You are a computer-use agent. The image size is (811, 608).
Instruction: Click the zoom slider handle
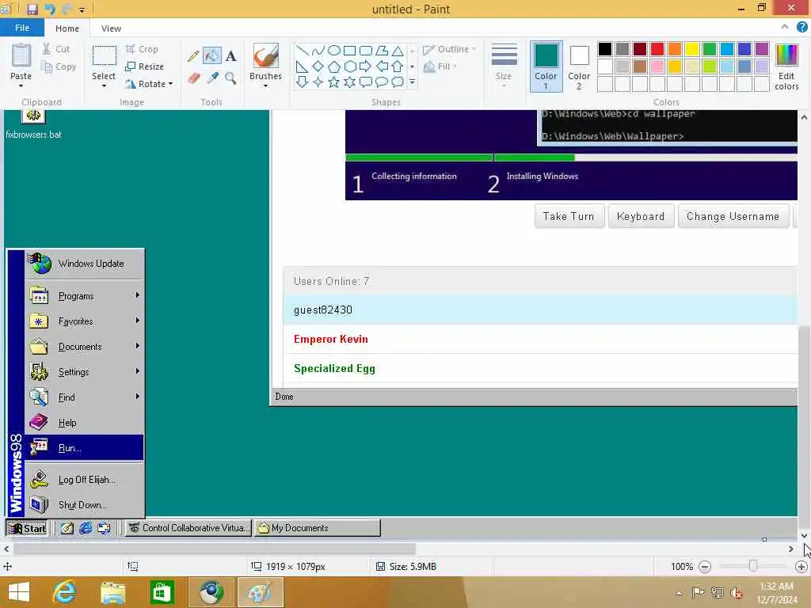753,567
